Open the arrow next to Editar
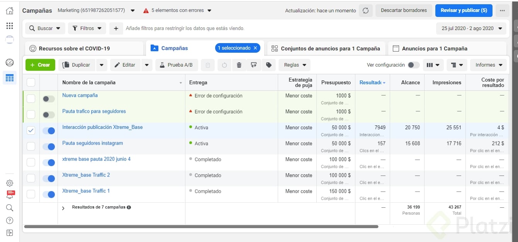Image resolution: width=518 pixels, height=242 pixels. [147, 65]
